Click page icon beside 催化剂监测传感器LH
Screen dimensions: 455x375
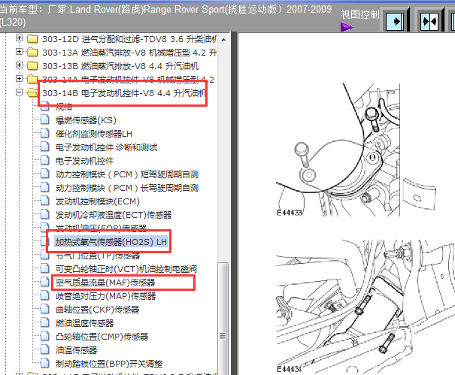coord(45,133)
